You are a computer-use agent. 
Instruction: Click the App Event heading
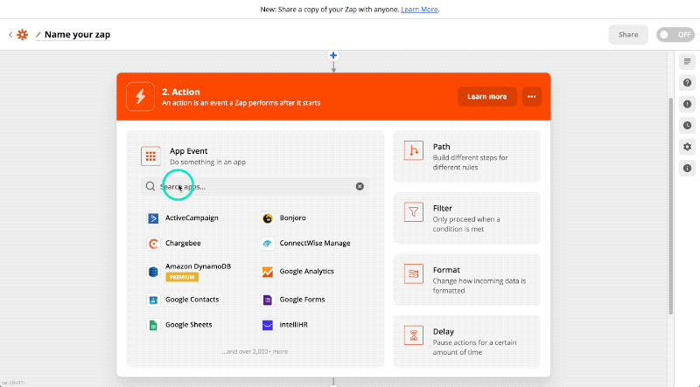[188, 151]
